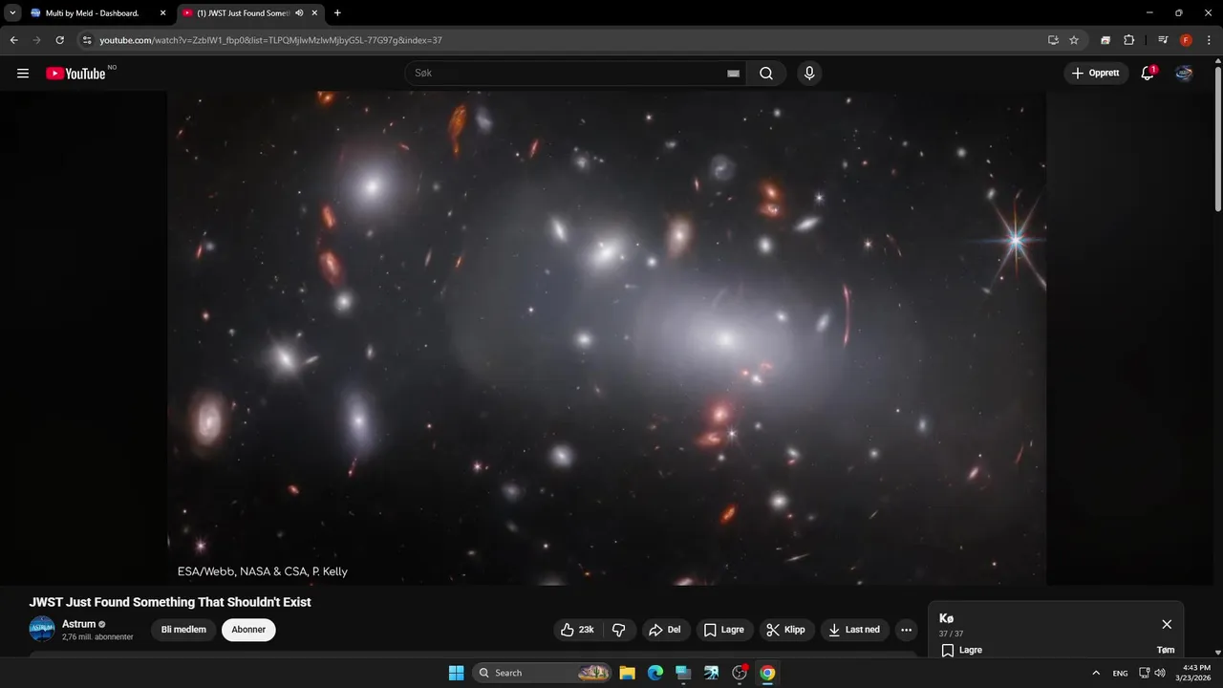Click 2,76 mill. abonnenter text

coord(97,636)
